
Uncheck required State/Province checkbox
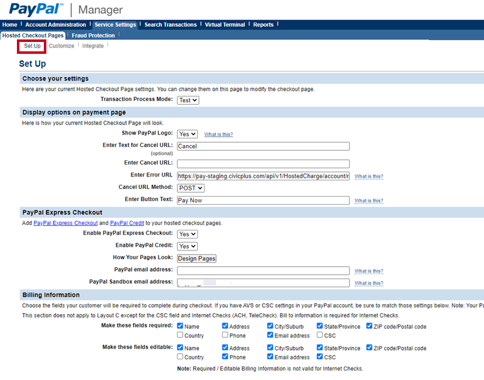[320, 326]
